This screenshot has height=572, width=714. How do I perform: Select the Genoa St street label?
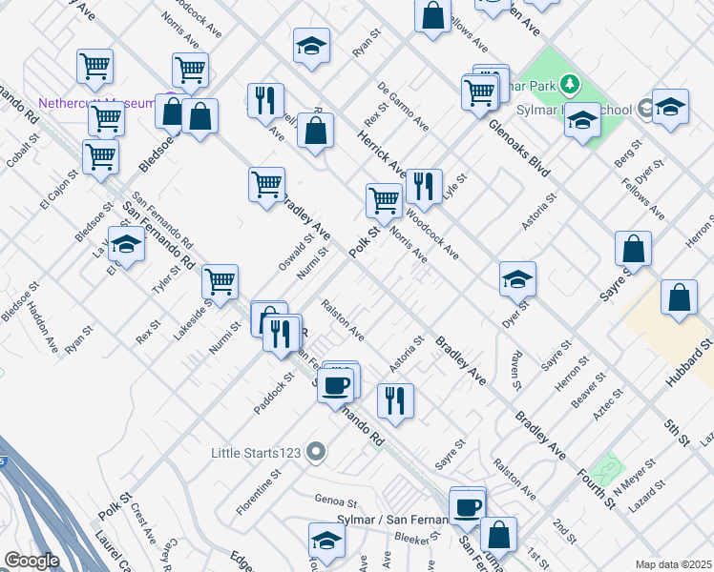pos(336,501)
